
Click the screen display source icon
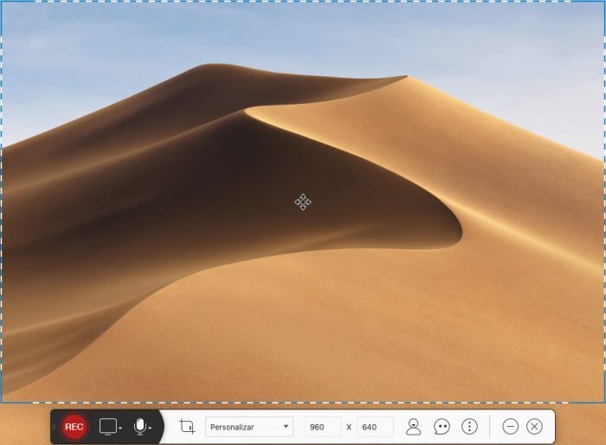click(108, 427)
